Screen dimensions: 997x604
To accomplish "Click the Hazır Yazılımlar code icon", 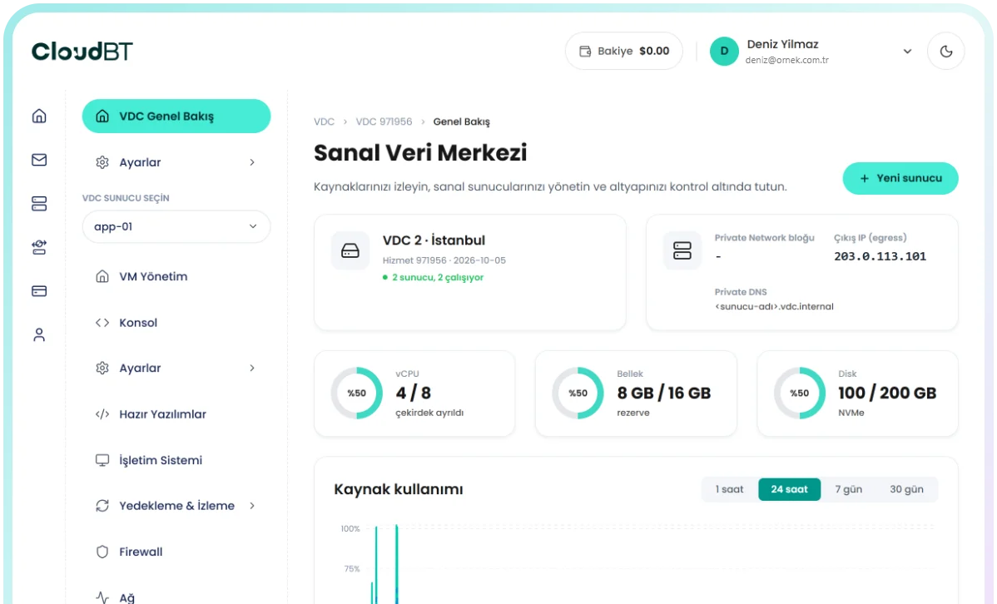I will tap(102, 414).
